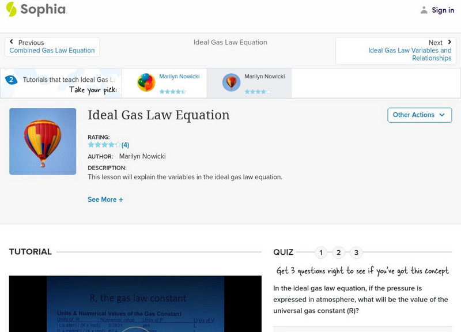
Task: Click the chevron on Other Actions
Action: pyautogui.click(x=441, y=115)
